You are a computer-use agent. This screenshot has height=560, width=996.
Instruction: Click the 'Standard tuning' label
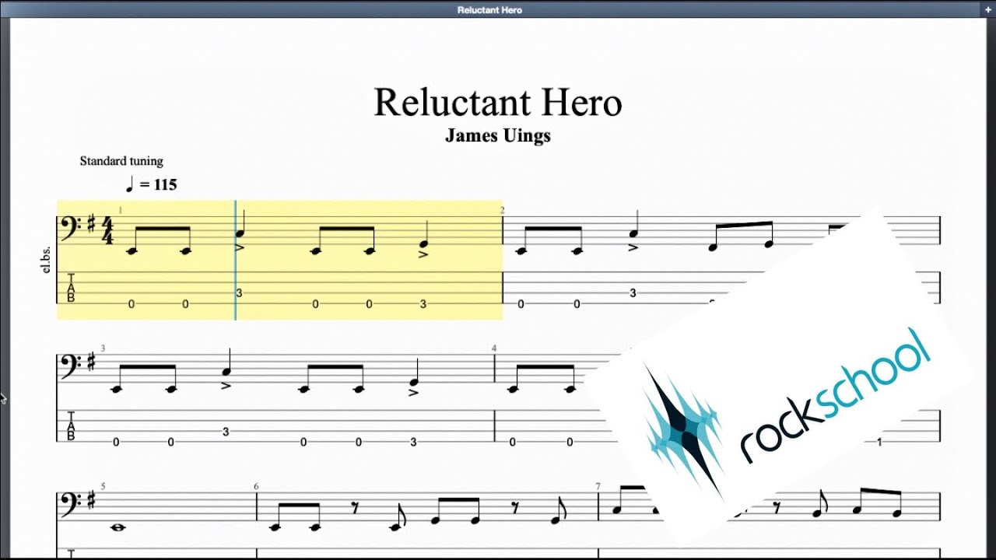tap(121, 161)
